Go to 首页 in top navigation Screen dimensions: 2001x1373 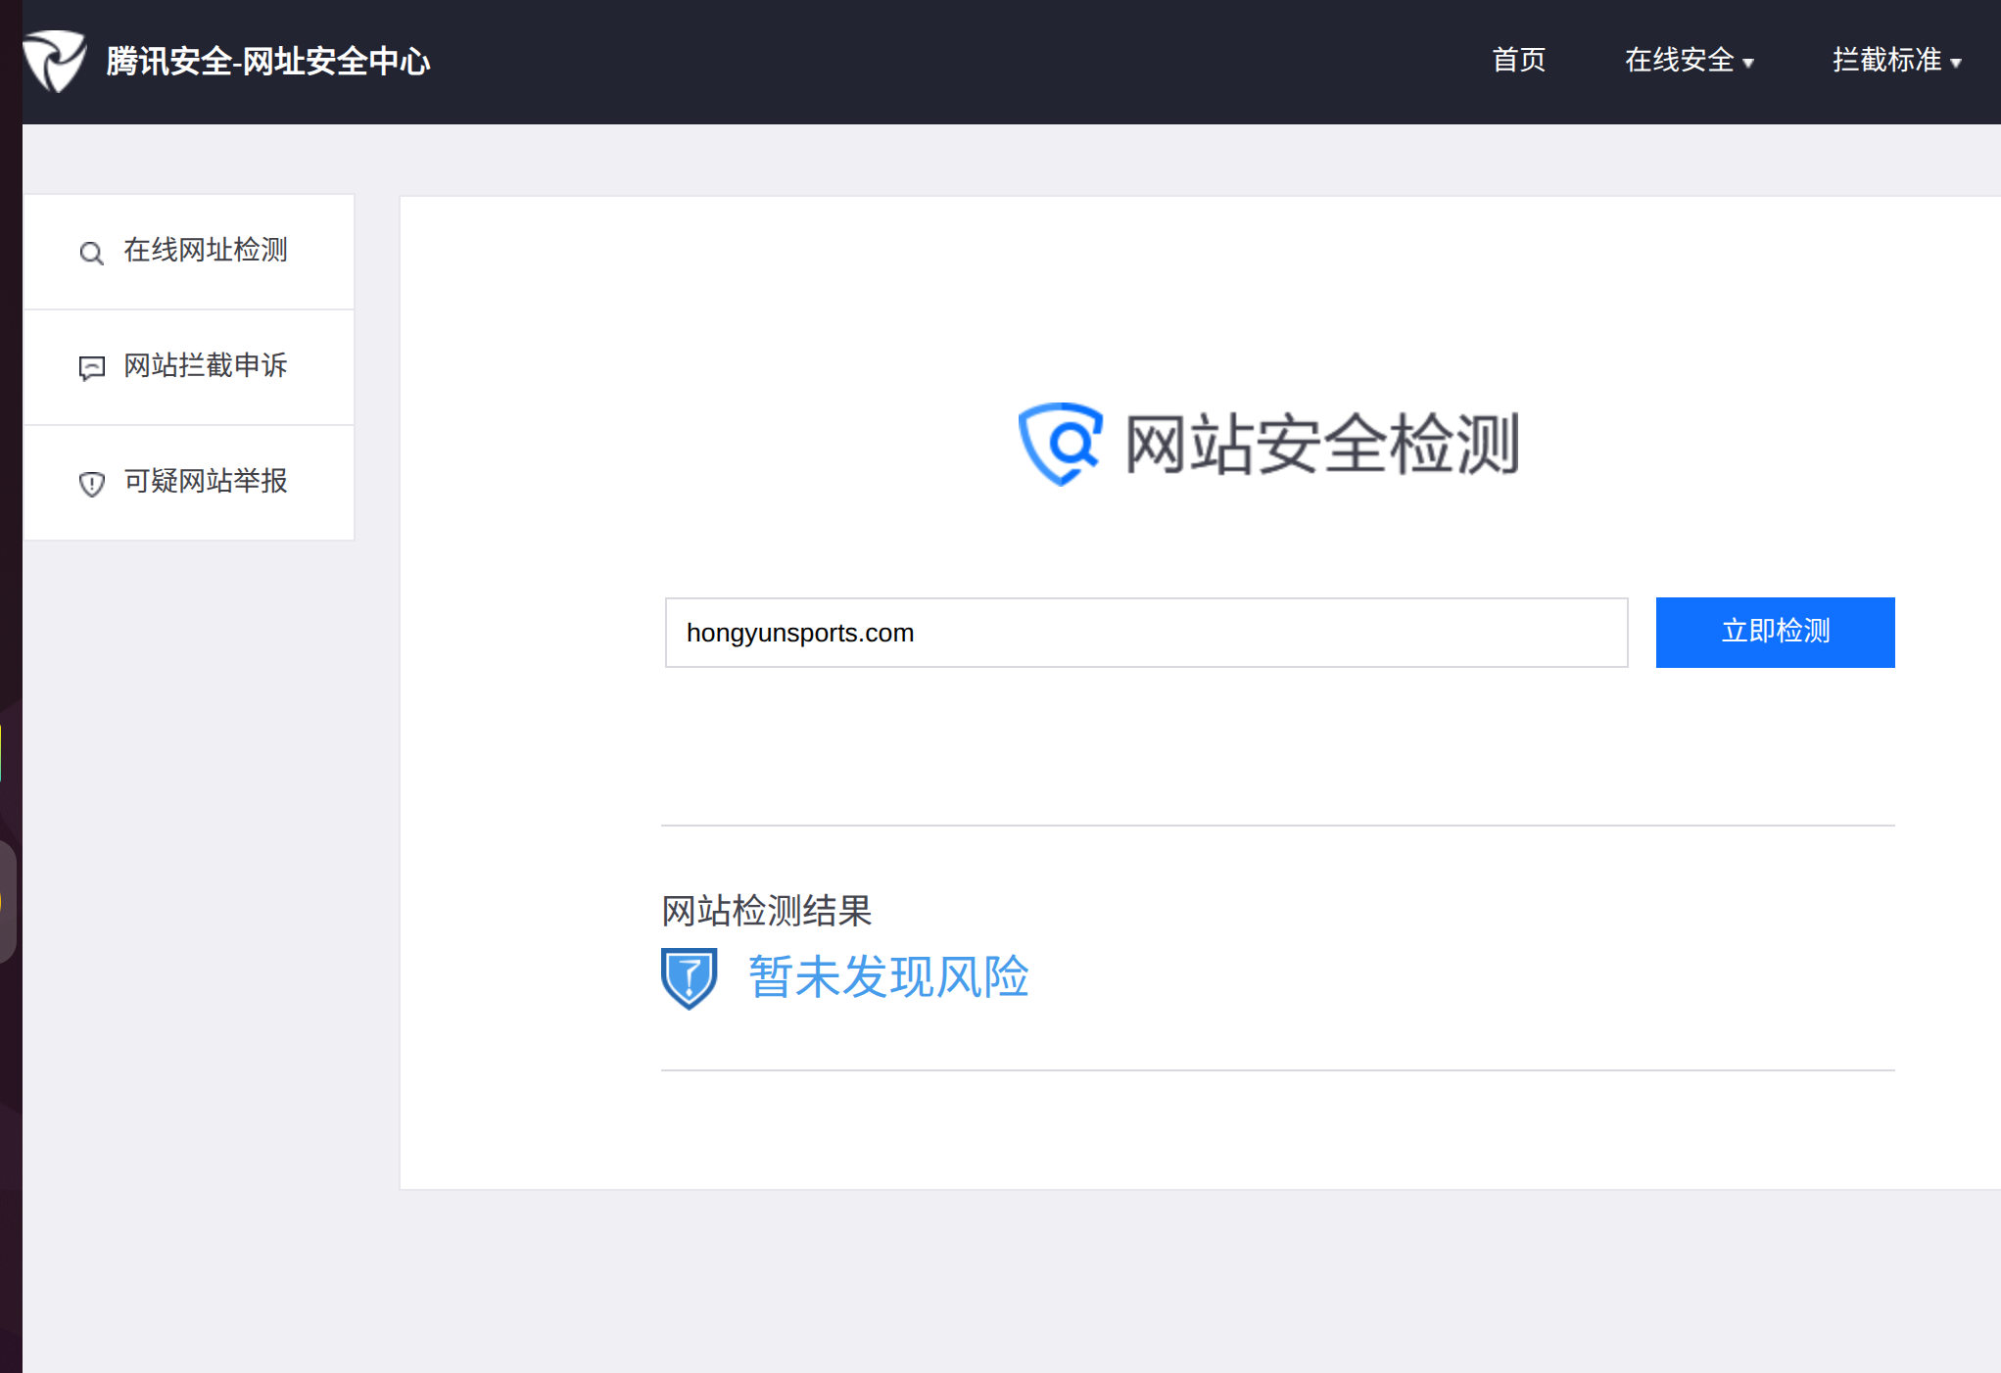click(1518, 61)
